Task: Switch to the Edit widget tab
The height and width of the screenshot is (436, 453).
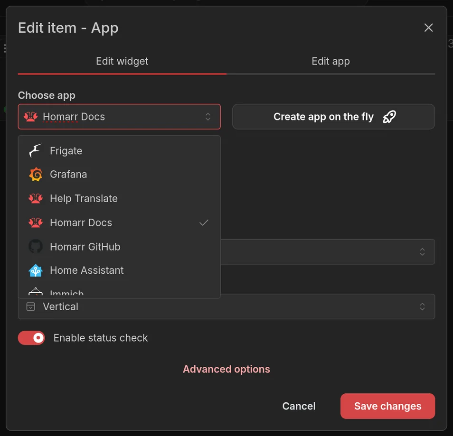Action: pyautogui.click(x=122, y=62)
